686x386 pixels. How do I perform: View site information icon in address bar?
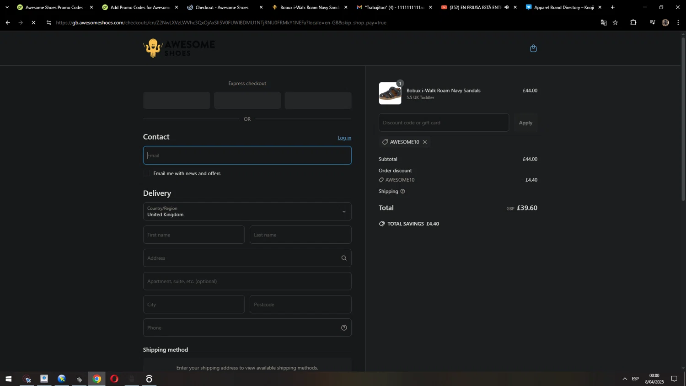(x=49, y=22)
